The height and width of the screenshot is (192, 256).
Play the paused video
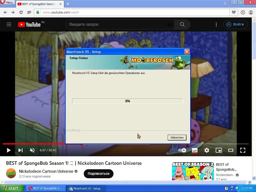point(9,150)
